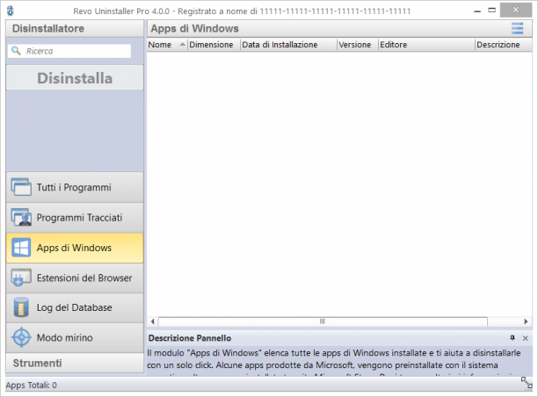Screen dimensions: 538x397
Task: Click the Ricerca search field
Action: pyautogui.click(x=69, y=51)
